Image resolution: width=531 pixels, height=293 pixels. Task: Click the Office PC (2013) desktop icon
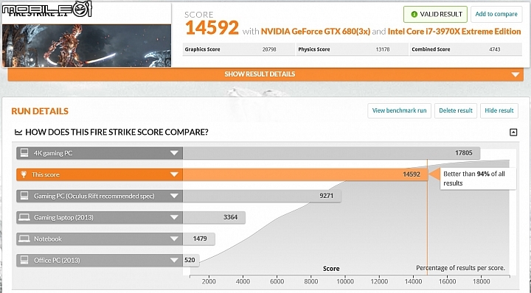[24, 260]
